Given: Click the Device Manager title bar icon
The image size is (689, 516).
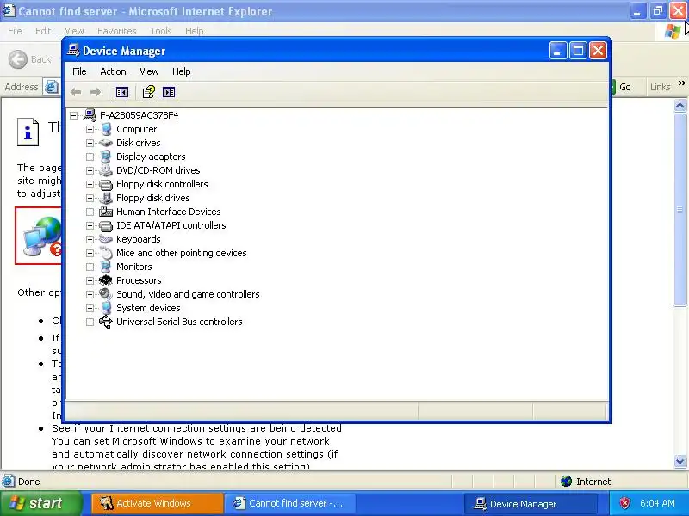Looking at the screenshot, I should pyautogui.click(x=73, y=51).
